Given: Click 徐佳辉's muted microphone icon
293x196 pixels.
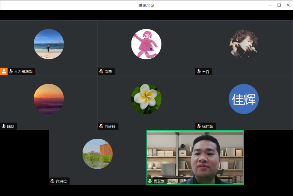Looking at the screenshot, I should 199,126.
